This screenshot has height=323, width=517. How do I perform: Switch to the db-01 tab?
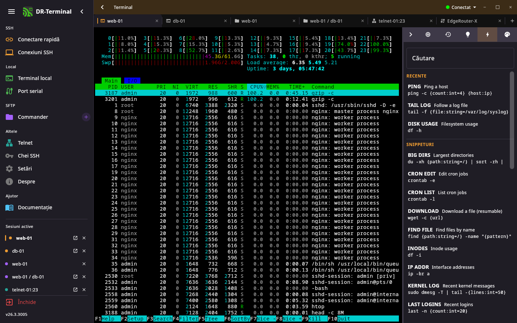point(196,21)
